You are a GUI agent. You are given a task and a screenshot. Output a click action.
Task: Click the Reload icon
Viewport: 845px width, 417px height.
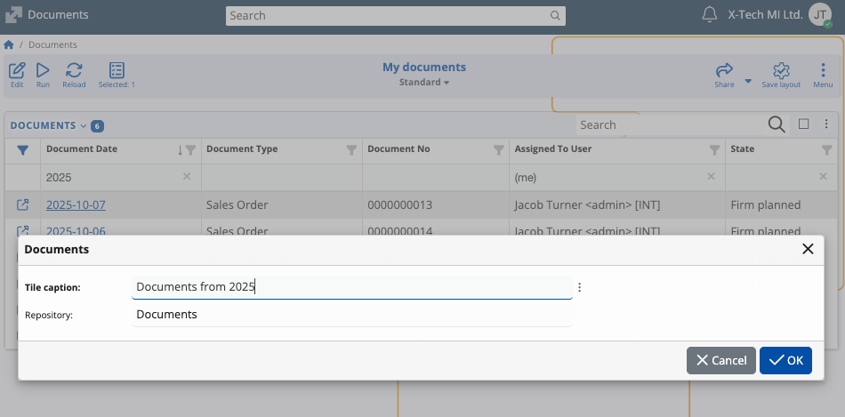click(74, 71)
